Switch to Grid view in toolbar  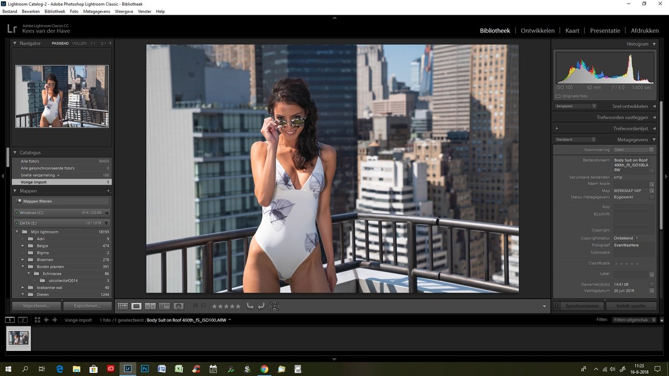point(123,306)
